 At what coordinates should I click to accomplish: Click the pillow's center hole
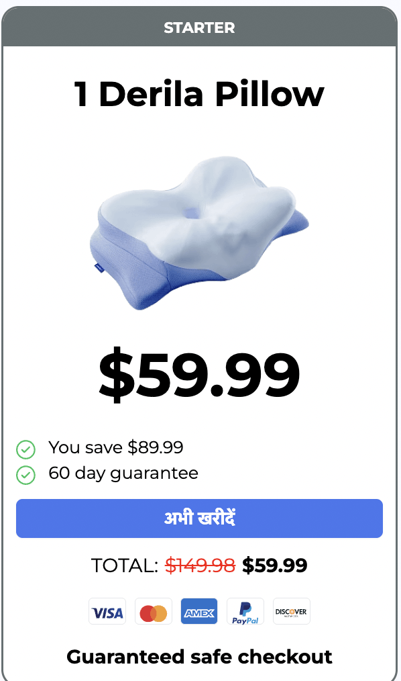(x=190, y=214)
